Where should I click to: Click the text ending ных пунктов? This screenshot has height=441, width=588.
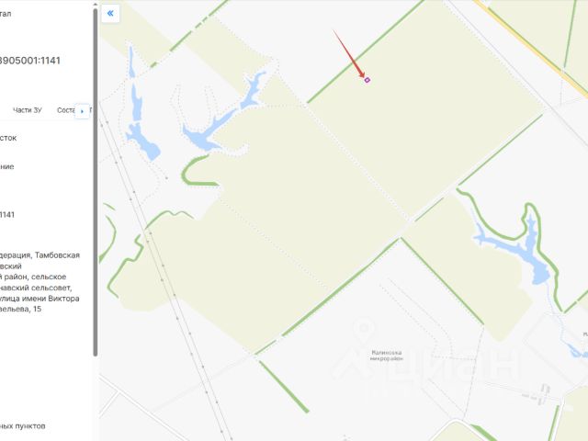pyautogui.click(x=22, y=426)
